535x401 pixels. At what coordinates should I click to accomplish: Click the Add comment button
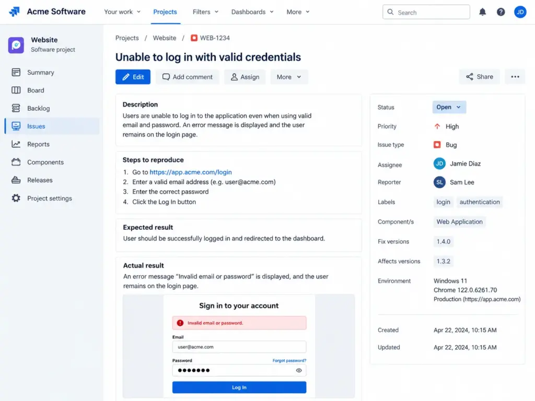[188, 77]
